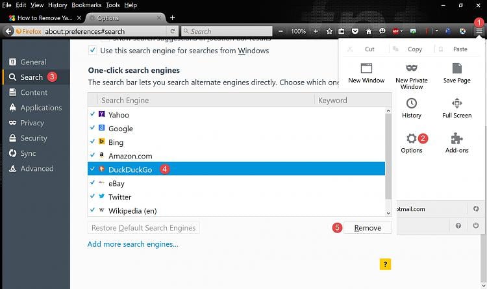Expand the Adblock Plus dropdown arrow
The width and height of the screenshot is (487, 289).
point(401,31)
